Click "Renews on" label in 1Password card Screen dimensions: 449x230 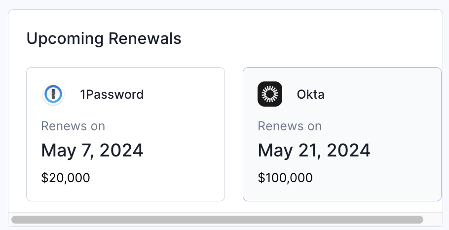[x=73, y=126]
